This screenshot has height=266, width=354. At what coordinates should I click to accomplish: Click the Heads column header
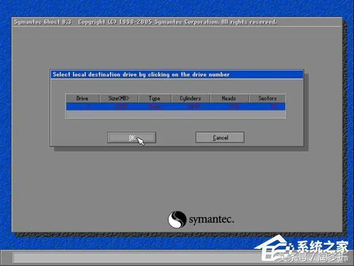(x=229, y=98)
